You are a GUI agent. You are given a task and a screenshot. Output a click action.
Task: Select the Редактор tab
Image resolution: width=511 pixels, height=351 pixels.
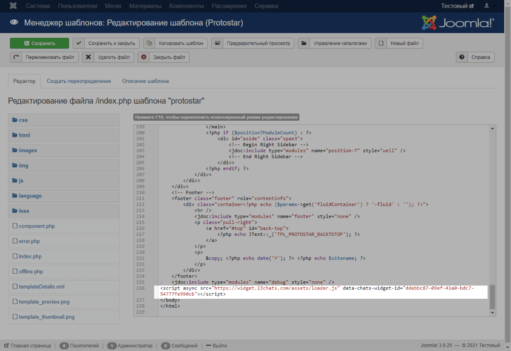pos(24,81)
